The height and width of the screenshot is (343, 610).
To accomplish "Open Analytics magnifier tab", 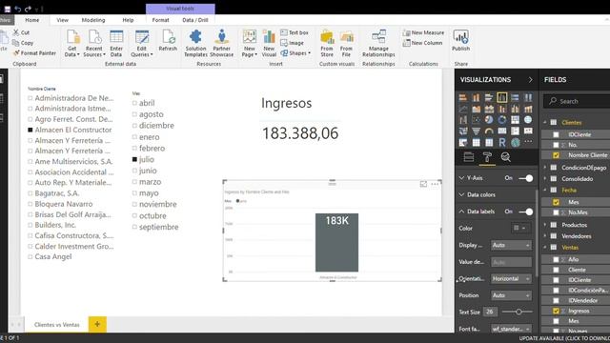I will pyautogui.click(x=506, y=157).
